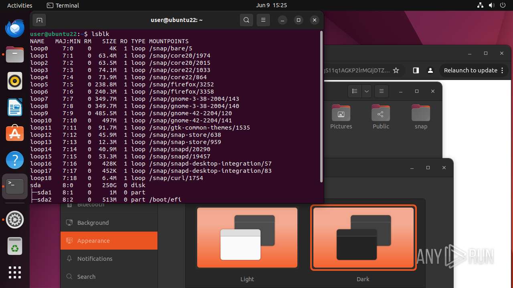The width and height of the screenshot is (513, 288).
Task: Click the MOUNTPOINTS column header
Action: tap(169, 41)
